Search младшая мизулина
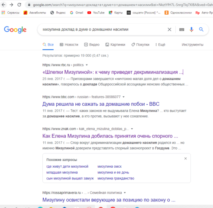The width and height of the screenshot is (213, 208). [x=62, y=172]
